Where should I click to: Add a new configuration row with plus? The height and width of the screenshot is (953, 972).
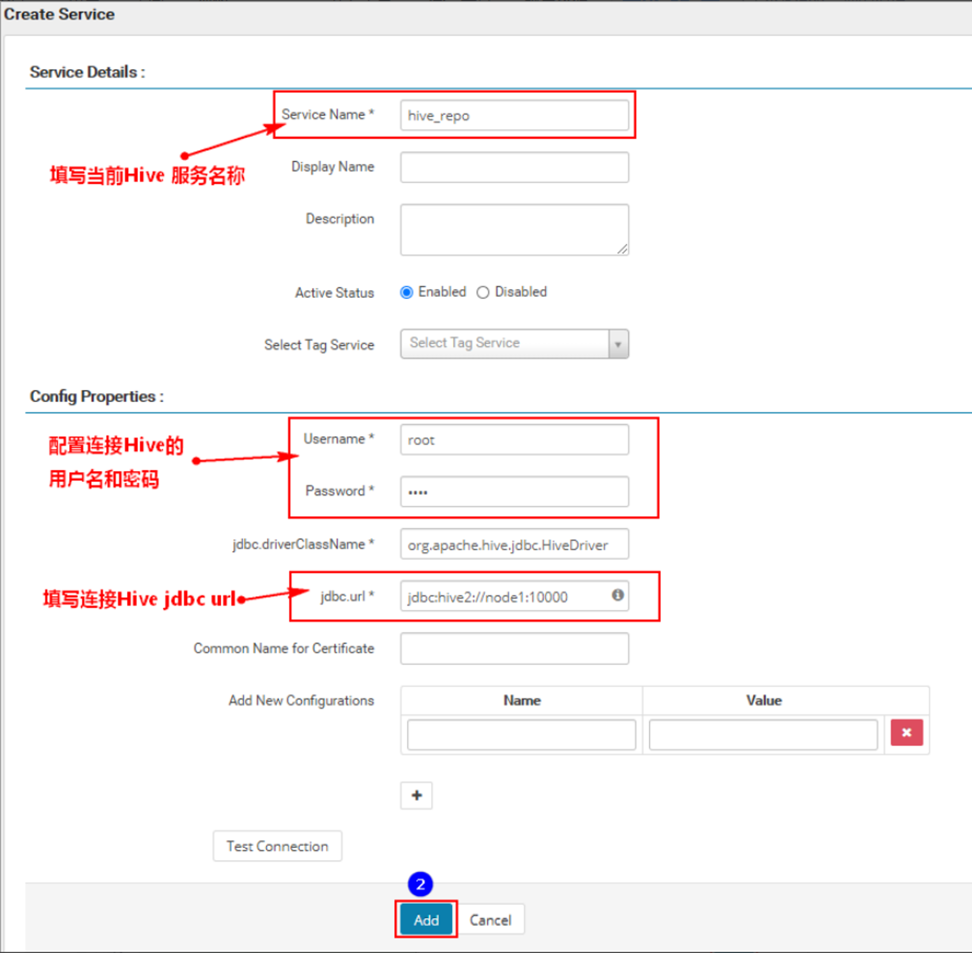point(417,796)
